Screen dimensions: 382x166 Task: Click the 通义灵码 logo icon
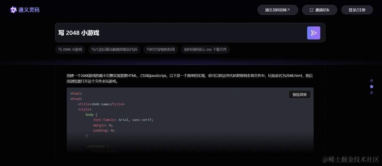(x=13, y=10)
